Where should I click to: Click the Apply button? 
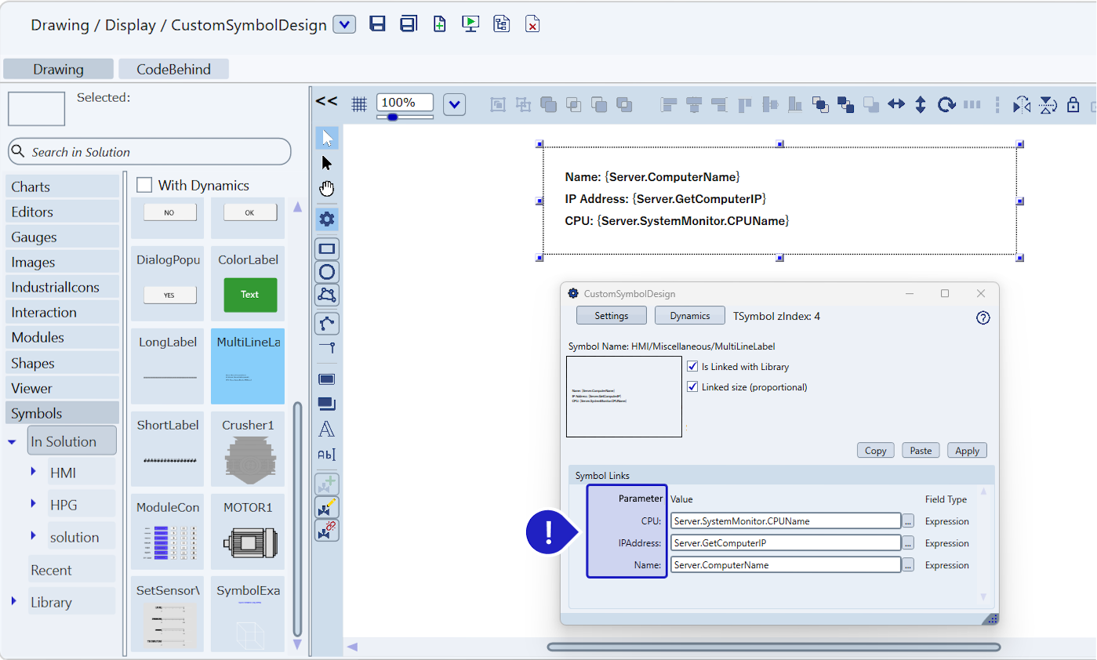click(x=967, y=451)
